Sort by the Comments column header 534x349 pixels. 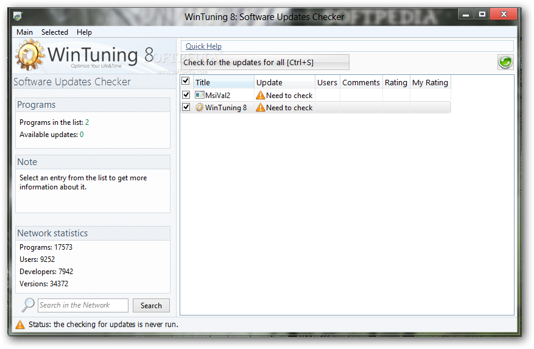361,82
